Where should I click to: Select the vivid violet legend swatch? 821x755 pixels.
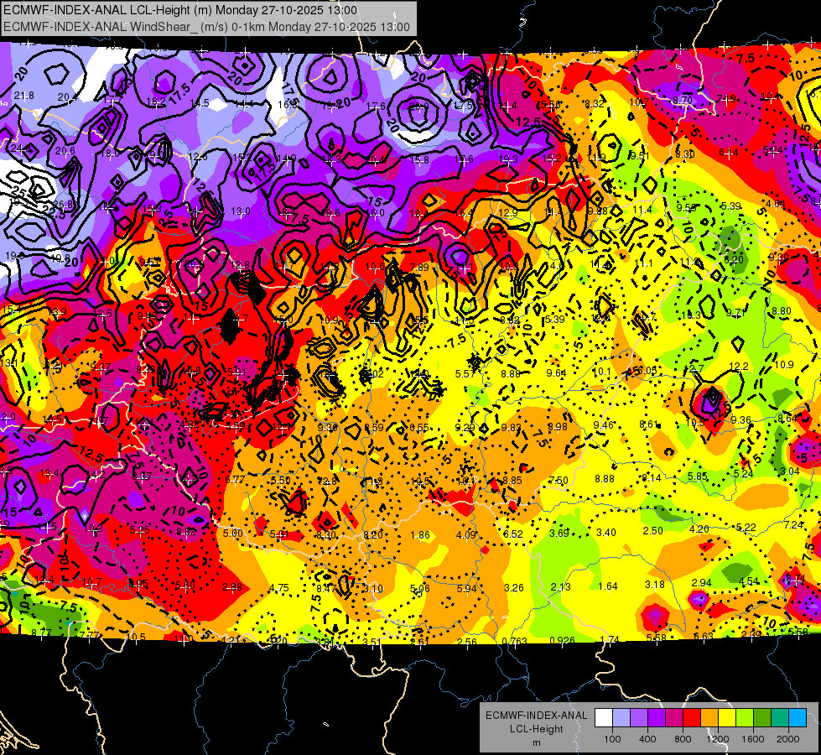pos(657,718)
